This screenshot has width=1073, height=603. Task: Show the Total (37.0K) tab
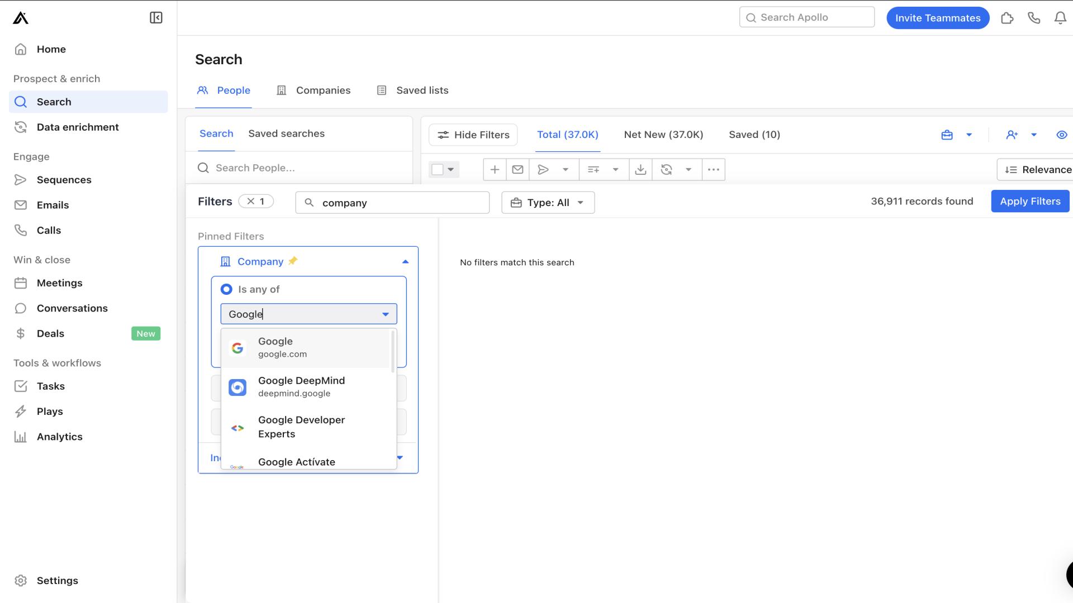point(568,135)
